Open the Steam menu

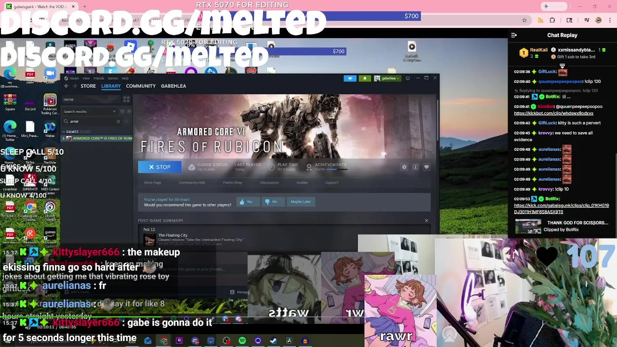click(74, 78)
